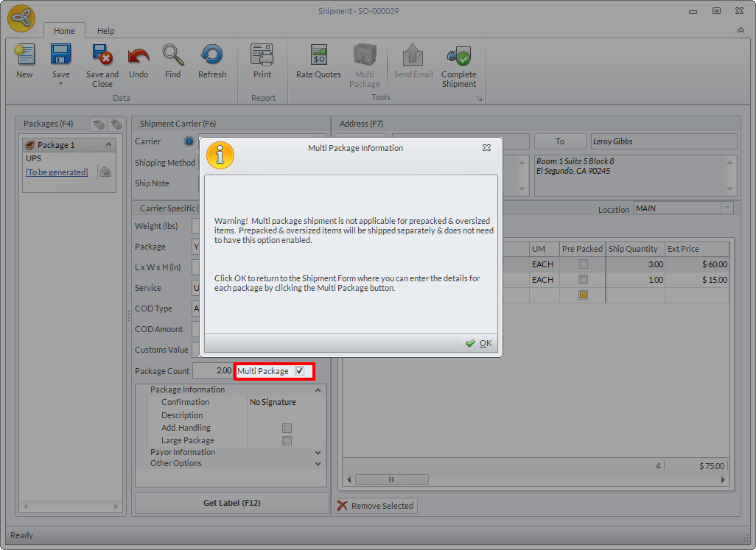This screenshot has width=756, height=550.
Task: Click the Print report icon
Action: coord(262,56)
